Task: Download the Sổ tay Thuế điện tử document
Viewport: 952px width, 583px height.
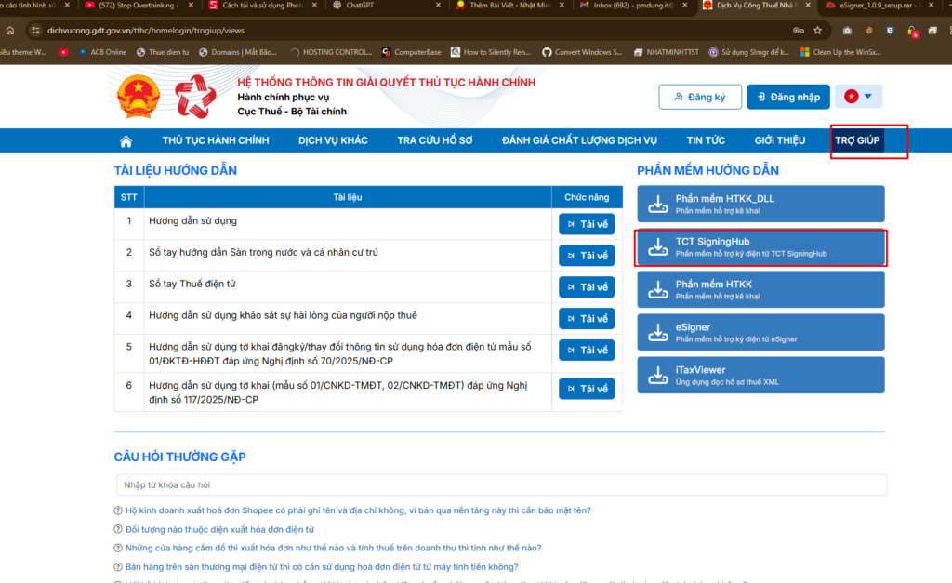Action: (587, 287)
